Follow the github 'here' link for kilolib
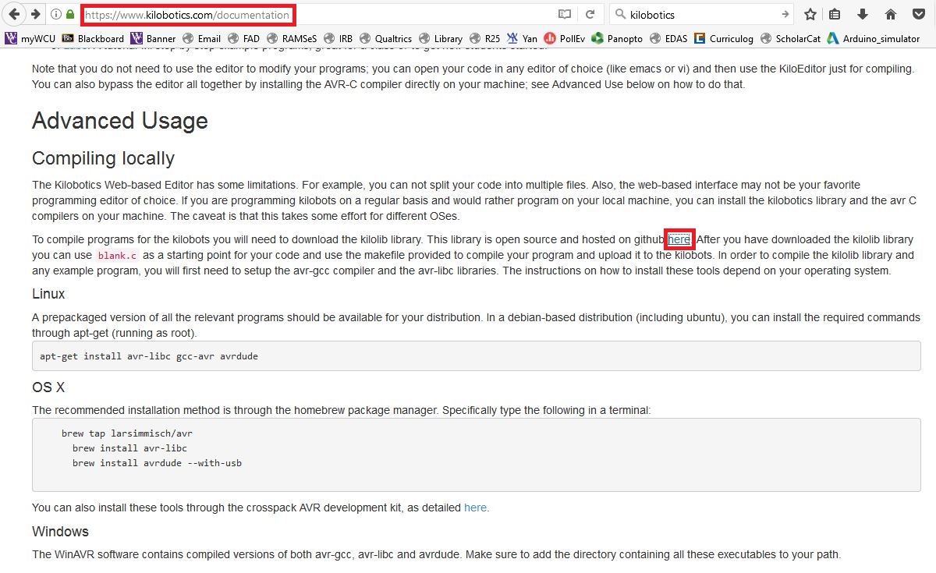The image size is (936, 573). click(x=679, y=240)
